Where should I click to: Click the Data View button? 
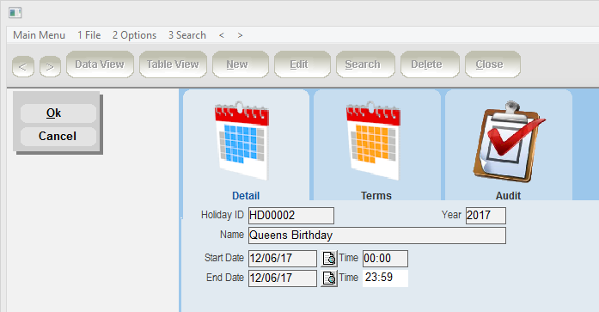tap(100, 64)
